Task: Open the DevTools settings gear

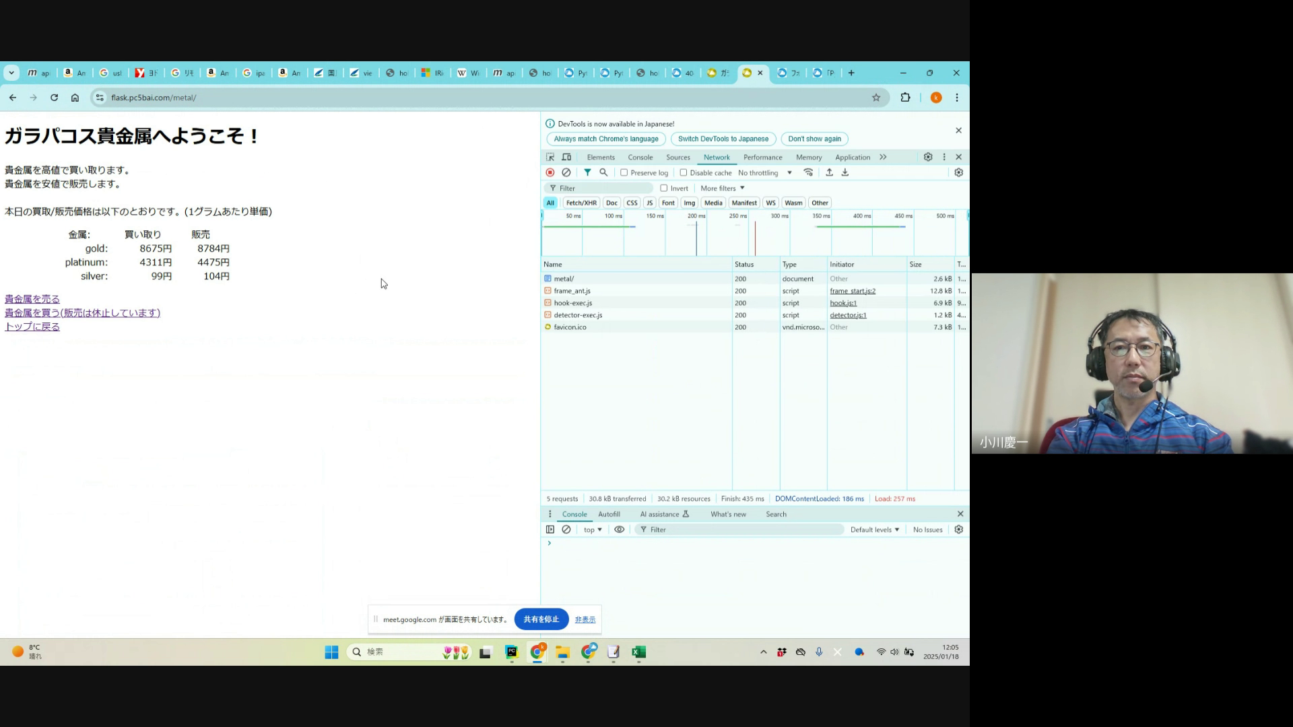Action: pos(927,157)
